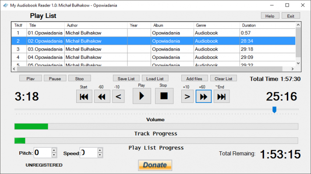This screenshot has width=311, height=174.
Task: Save the playlist with Save List
Action: 126,78
